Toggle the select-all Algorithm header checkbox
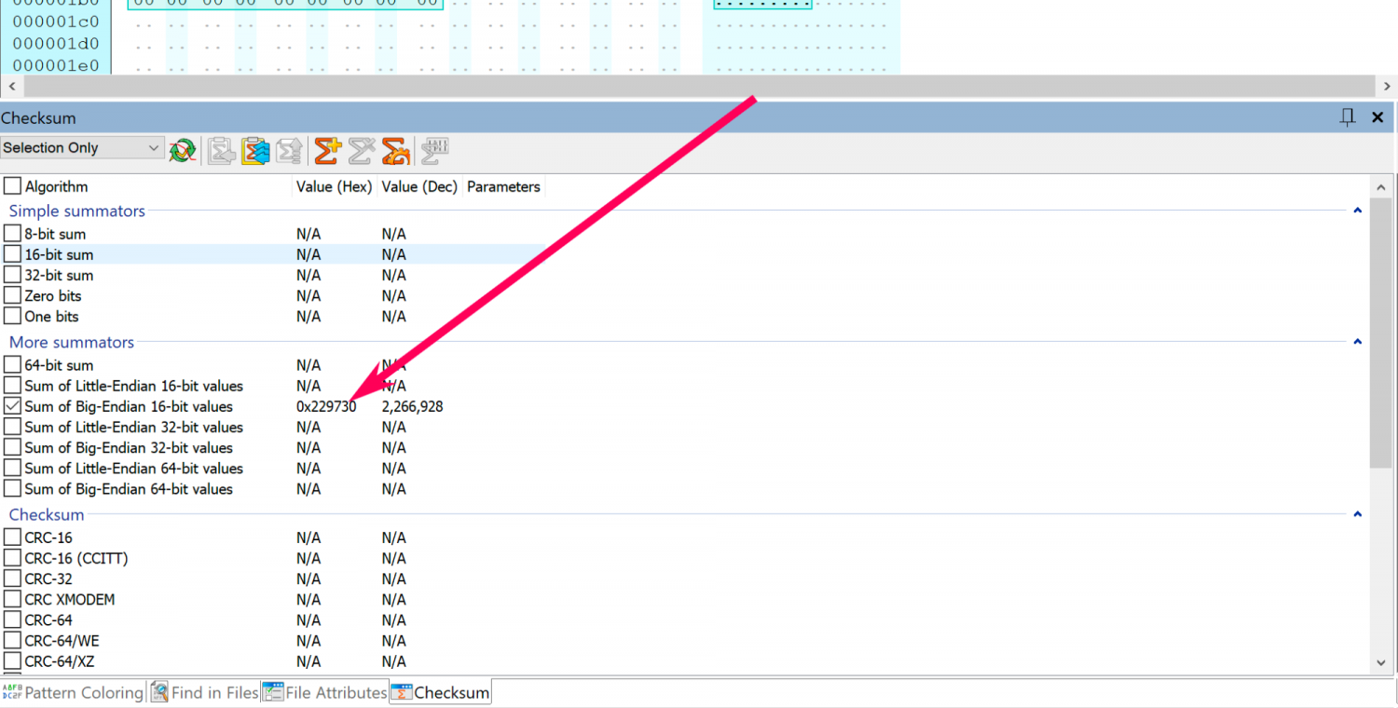1398x708 pixels. [12, 186]
